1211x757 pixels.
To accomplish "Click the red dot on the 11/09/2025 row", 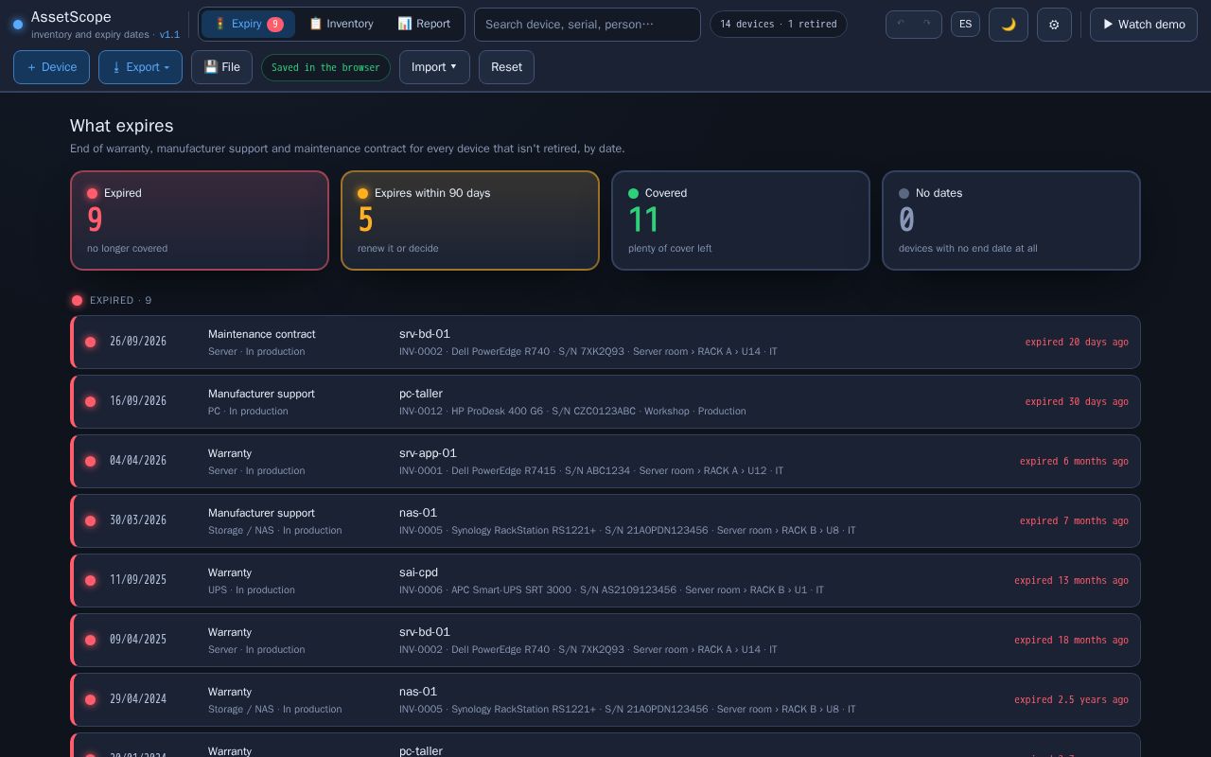I will click(90, 580).
